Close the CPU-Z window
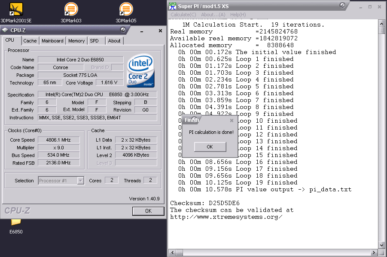387x257 pixels. (161, 30)
